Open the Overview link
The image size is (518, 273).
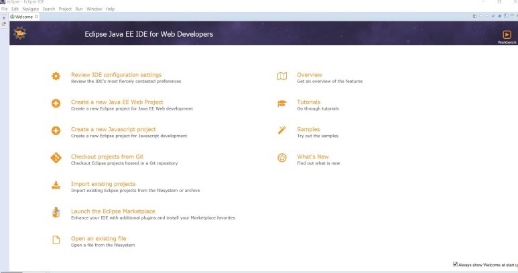click(x=310, y=75)
